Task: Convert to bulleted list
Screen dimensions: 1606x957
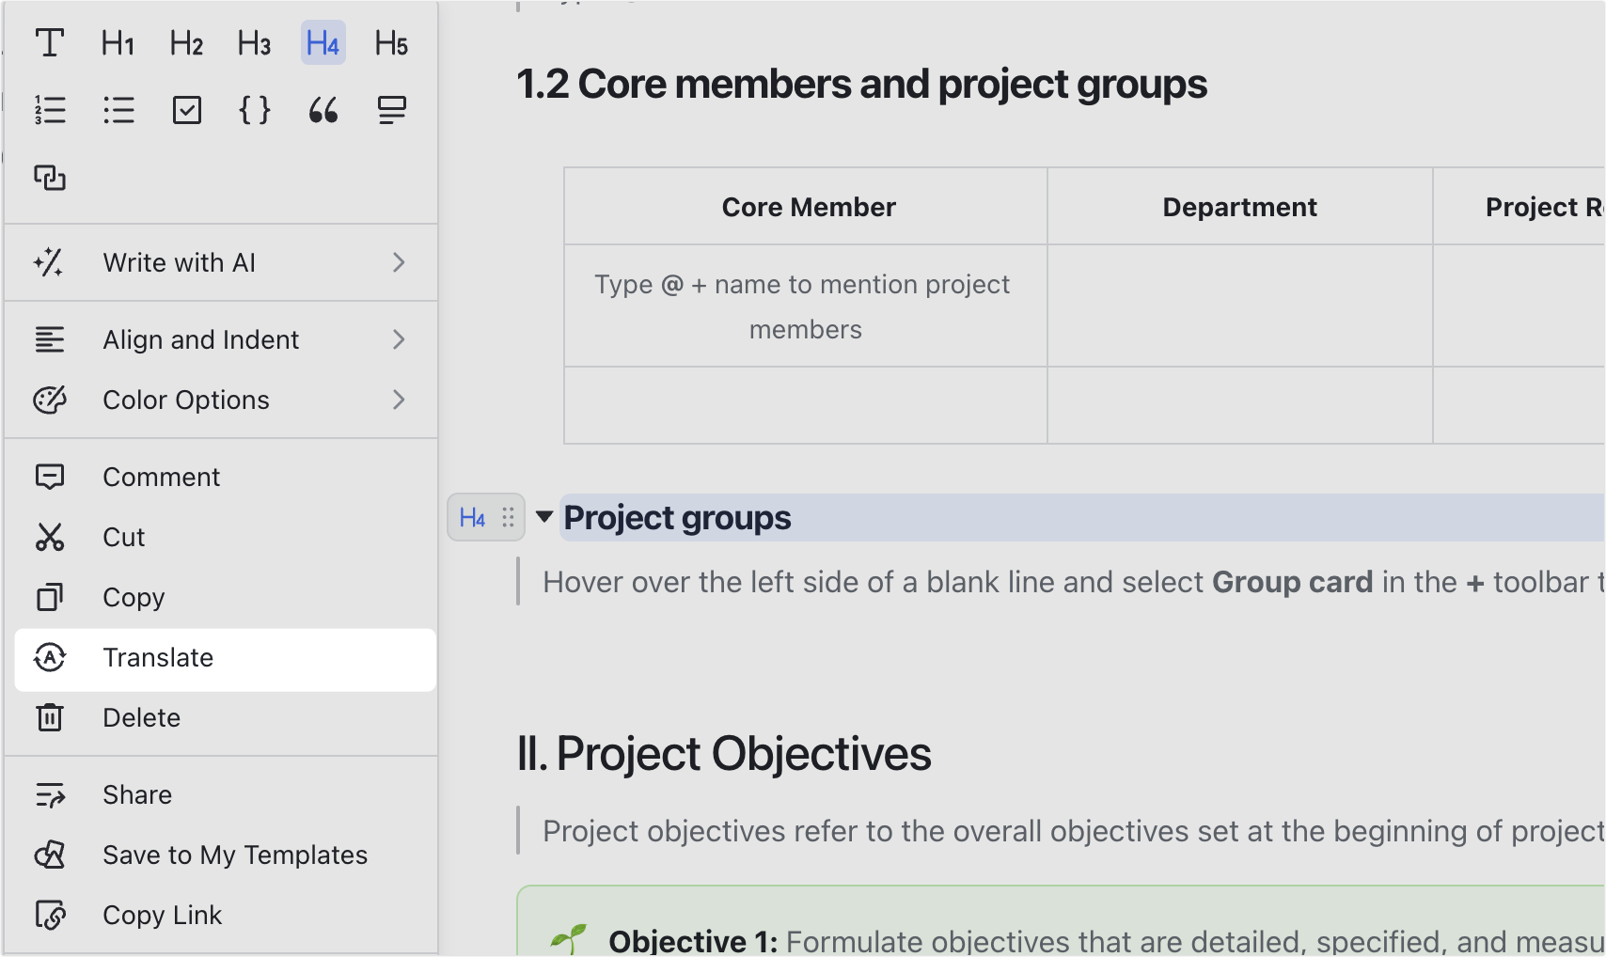Action: click(118, 110)
